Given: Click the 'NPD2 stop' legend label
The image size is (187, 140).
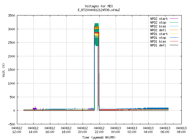Looking at the screenshot, I should coord(158,22).
